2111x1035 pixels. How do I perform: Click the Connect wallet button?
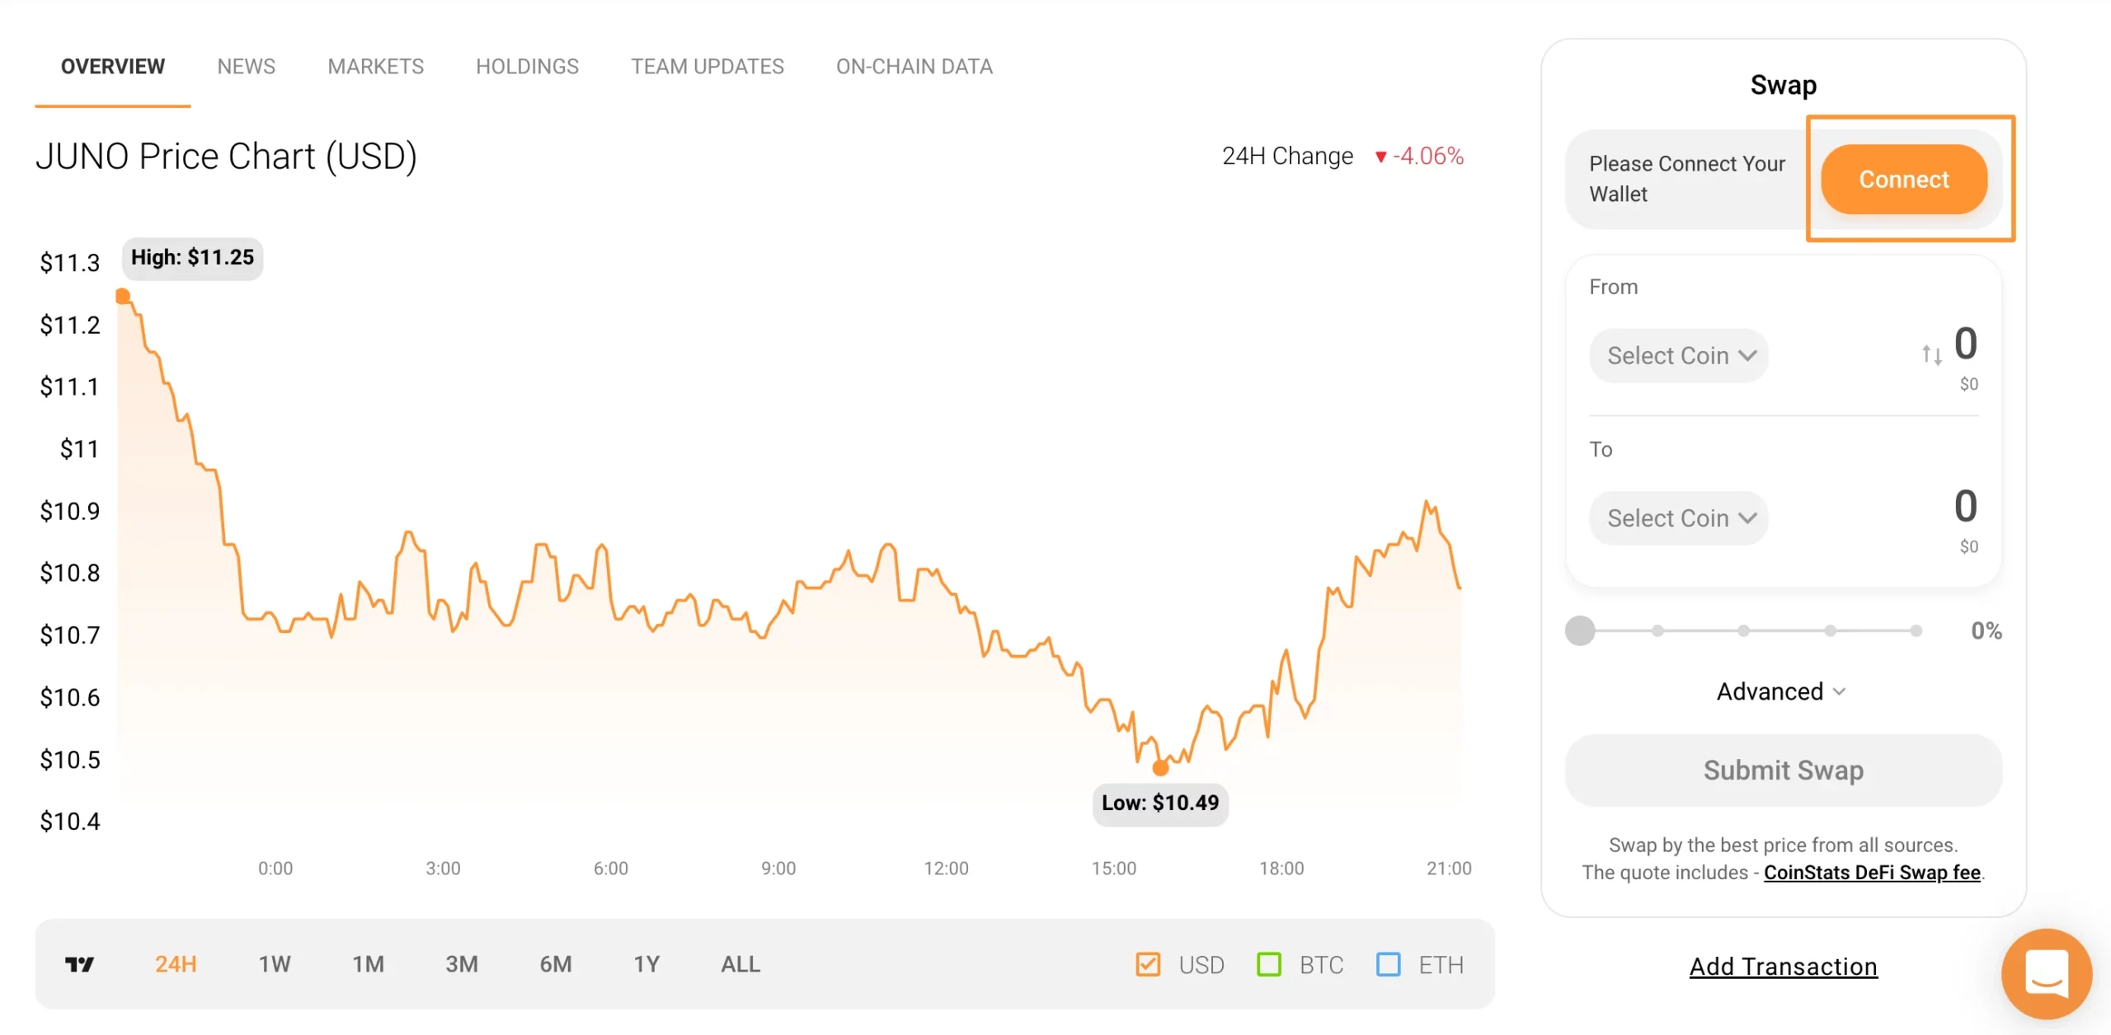coord(1904,179)
